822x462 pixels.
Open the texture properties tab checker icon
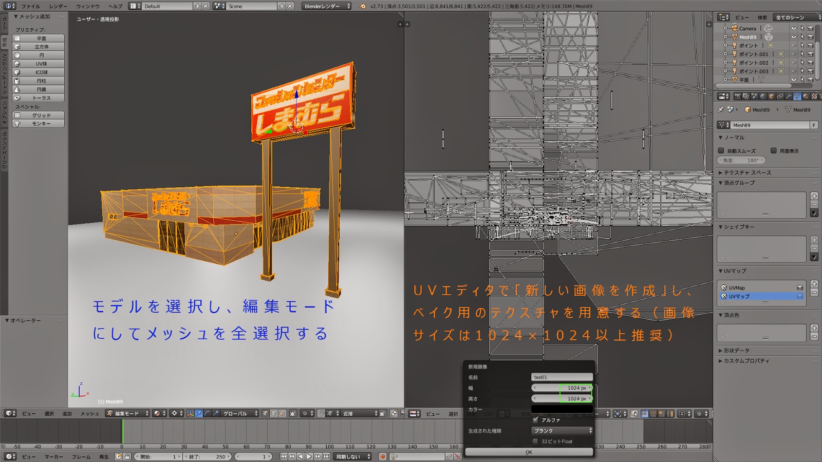click(814, 96)
